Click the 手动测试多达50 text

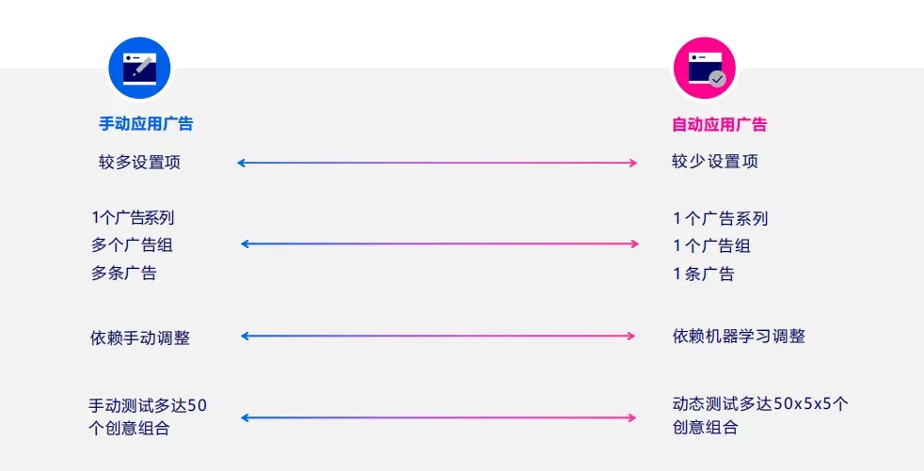[148, 405]
